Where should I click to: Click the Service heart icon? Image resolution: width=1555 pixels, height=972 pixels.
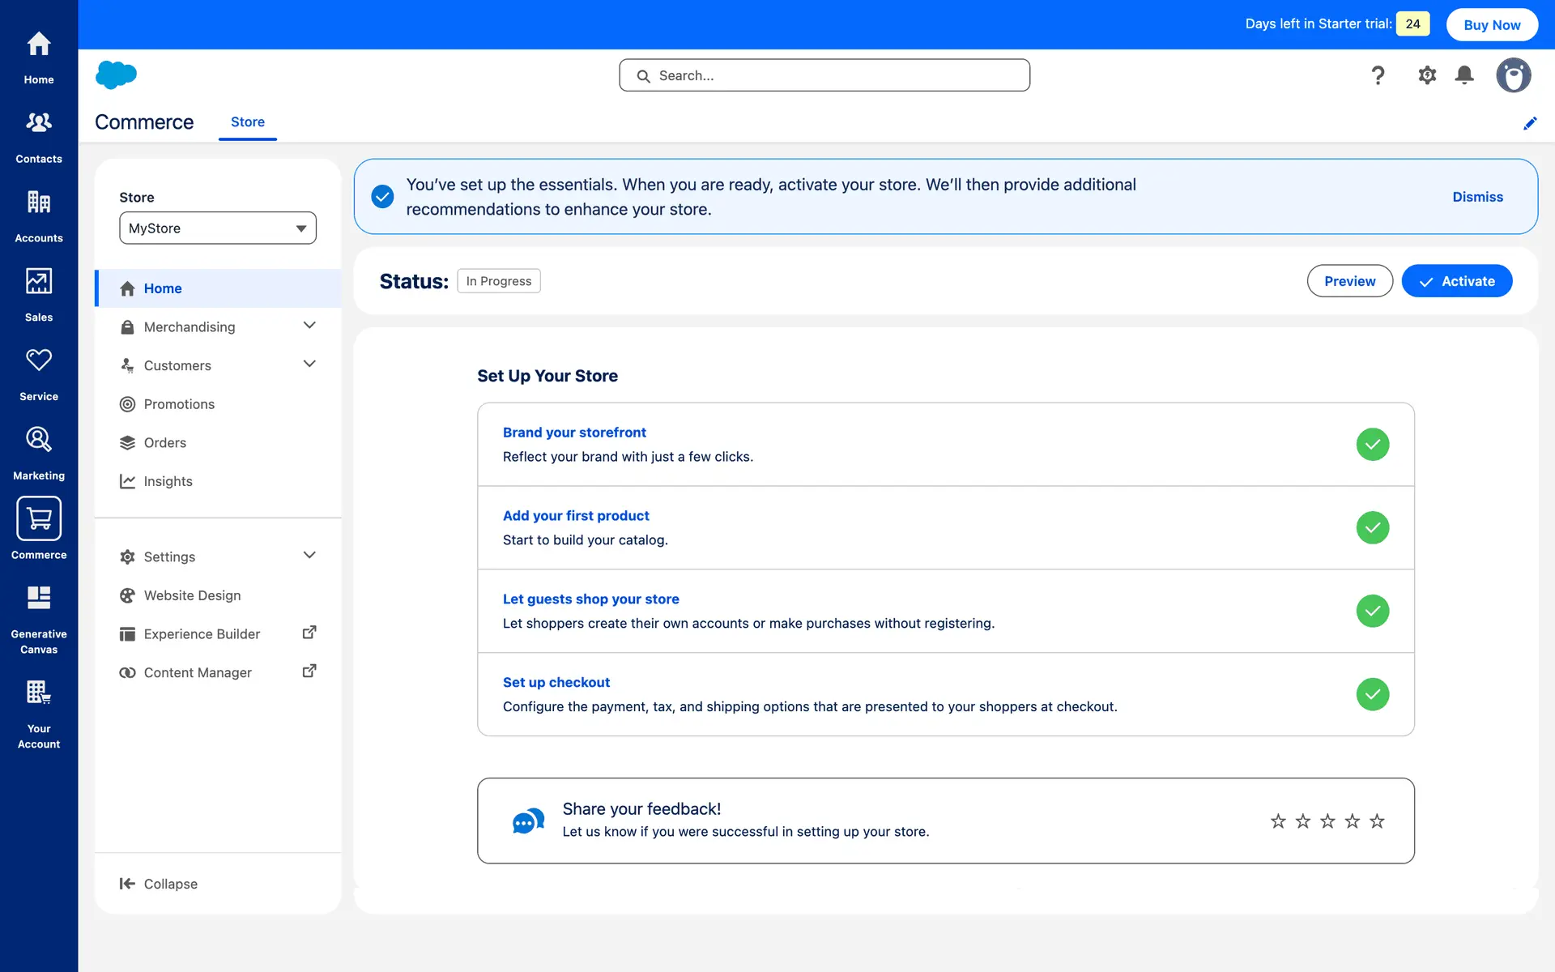[39, 360]
